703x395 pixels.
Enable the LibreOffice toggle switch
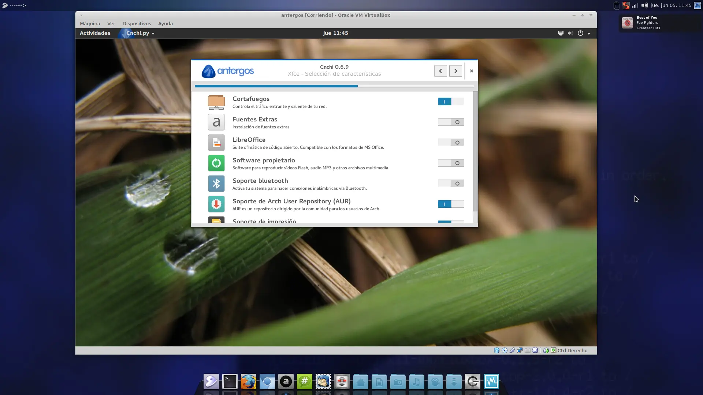[451, 143]
